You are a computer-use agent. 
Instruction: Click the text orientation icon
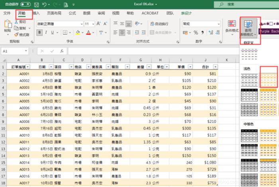coord(137,23)
